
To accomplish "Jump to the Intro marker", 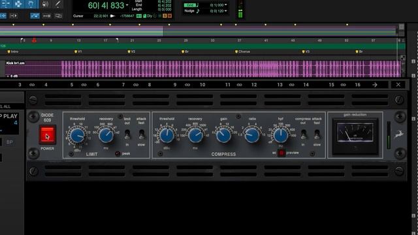I will click(13, 52).
